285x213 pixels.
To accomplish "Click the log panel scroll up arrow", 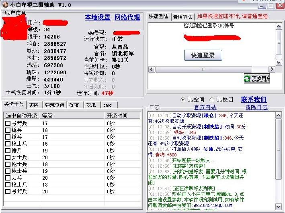I will [x=279, y=116].
